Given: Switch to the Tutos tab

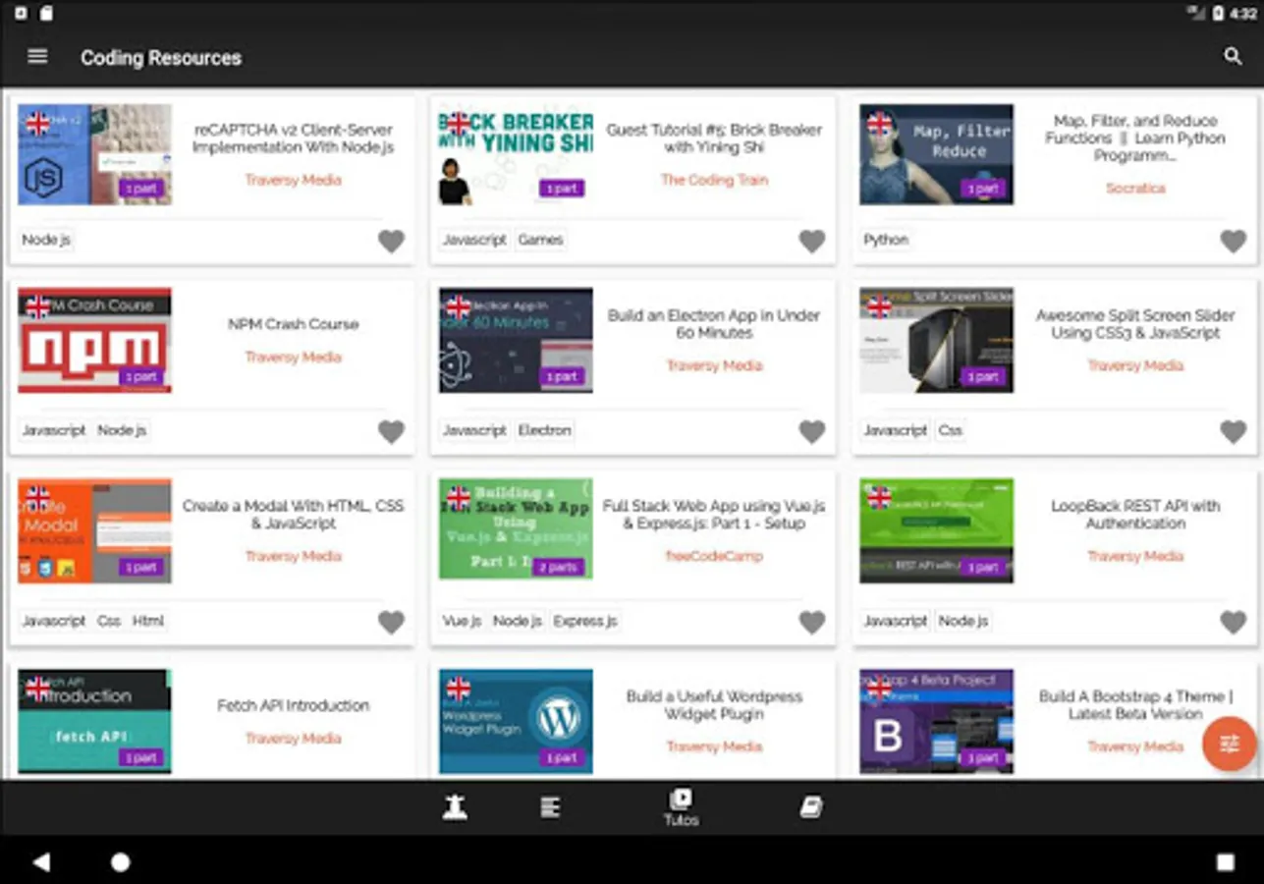Looking at the screenshot, I should [x=681, y=807].
